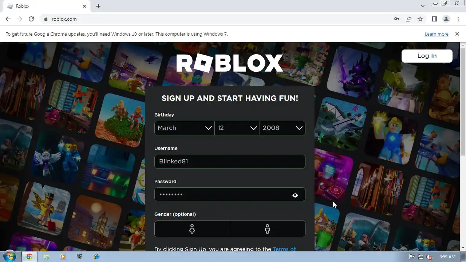Image resolution: width=466 pixels, height=262 pixels.
Task: Open the Terms of Use link
Action: coord(284,249)
